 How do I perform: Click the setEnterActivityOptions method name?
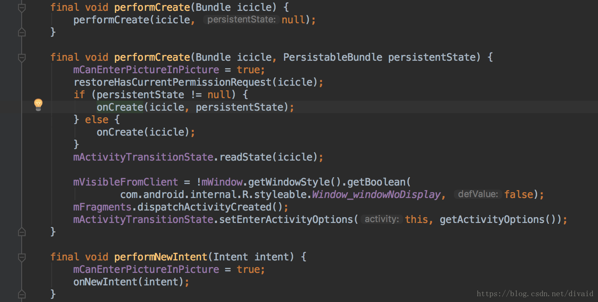pos(286,219)
